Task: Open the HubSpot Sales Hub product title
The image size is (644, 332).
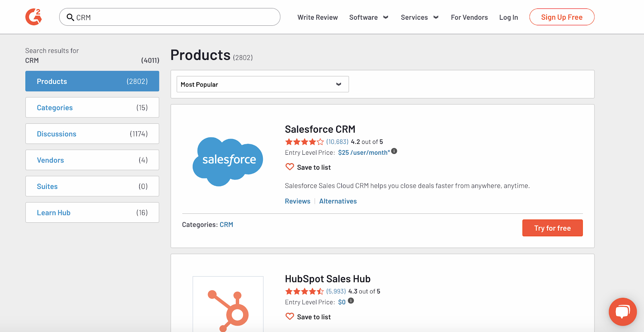Action: pos(328,279)
